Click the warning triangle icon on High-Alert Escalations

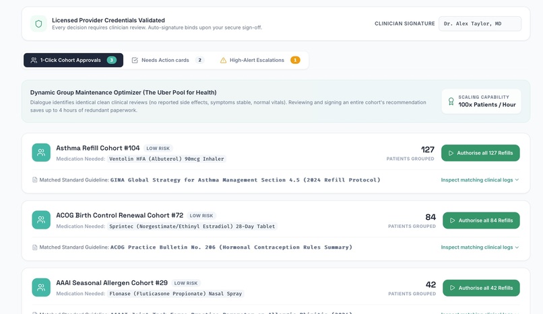tap(224, 60)
